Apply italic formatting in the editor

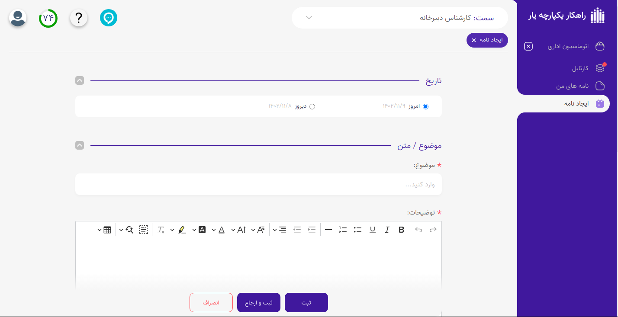coord(387,230)
